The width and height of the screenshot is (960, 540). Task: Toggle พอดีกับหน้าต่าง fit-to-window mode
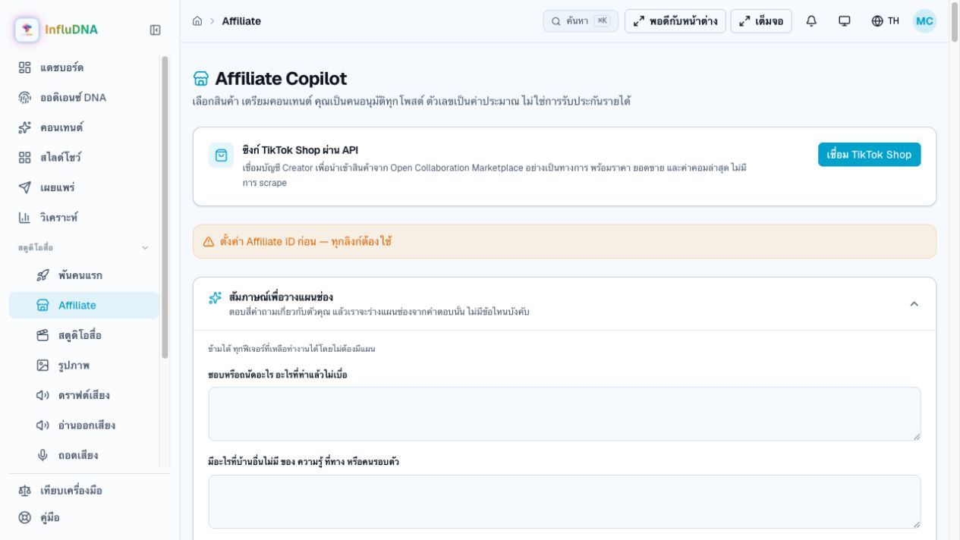pos(675,21)
